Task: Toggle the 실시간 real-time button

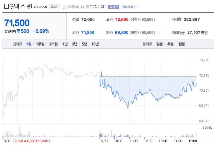Action: 113,7
